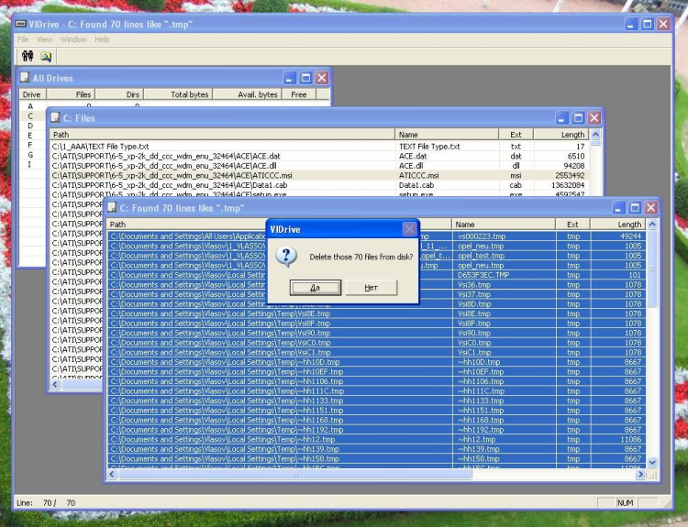
Task: Select ~hh158.tmp row in found results
Action: tap(376, 458)
